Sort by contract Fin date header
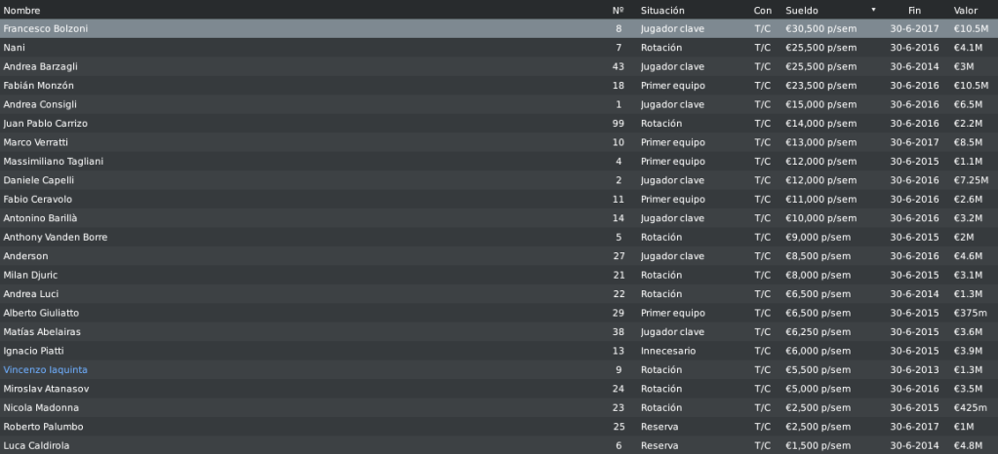 (x=914, y=11)
